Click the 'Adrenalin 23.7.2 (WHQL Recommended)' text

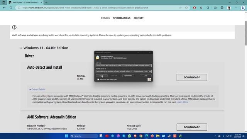pos(47,129)
